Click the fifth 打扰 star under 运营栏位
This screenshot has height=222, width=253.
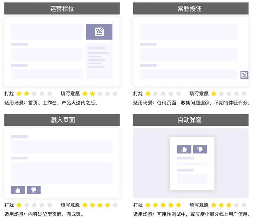[49, 94]
